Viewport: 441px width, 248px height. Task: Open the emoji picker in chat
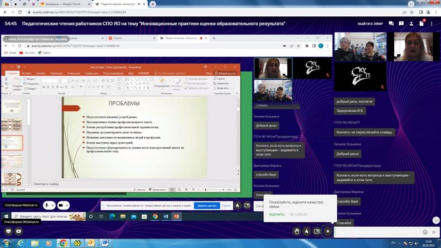(x=425, y=232)
